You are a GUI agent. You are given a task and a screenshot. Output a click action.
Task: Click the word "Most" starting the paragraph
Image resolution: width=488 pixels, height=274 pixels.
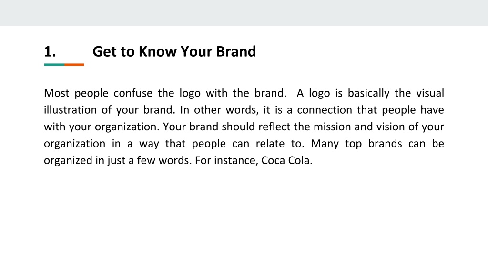pos(57,93)
